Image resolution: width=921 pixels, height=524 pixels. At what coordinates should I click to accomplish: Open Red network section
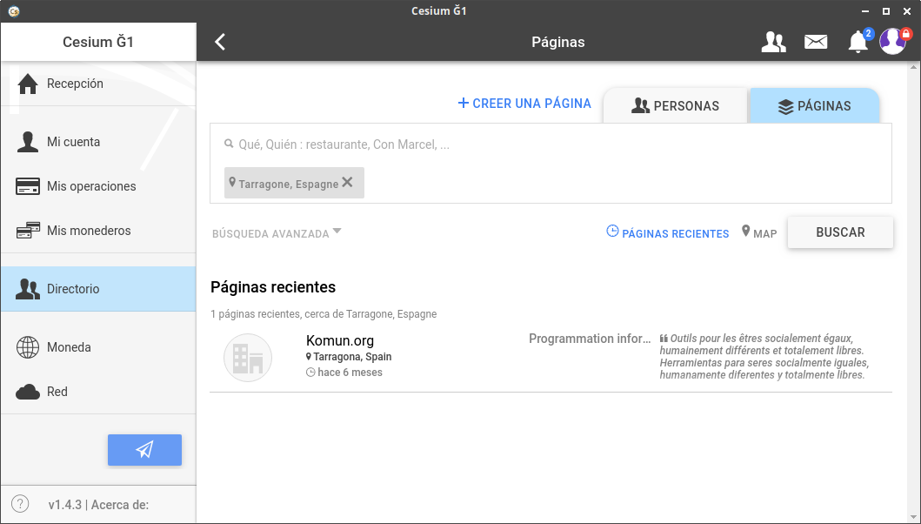tap(98, 392)
